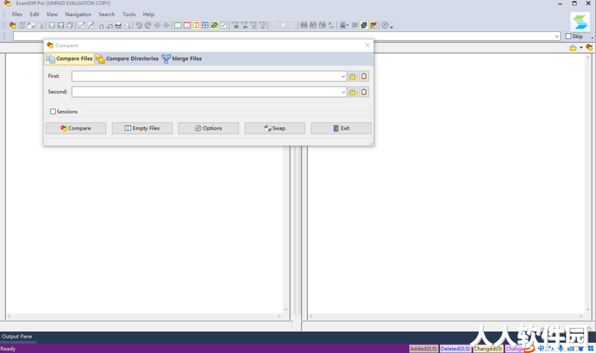Click the first binoculars Find icon

point(304,25)
